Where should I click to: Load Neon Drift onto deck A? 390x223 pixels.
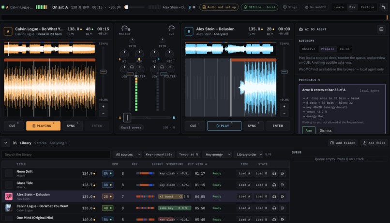point(244,173)
